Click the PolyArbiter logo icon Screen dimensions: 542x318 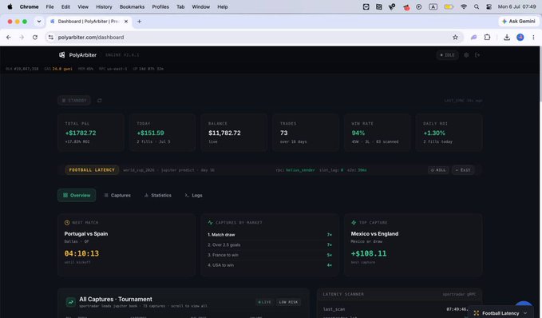(62, 54)
